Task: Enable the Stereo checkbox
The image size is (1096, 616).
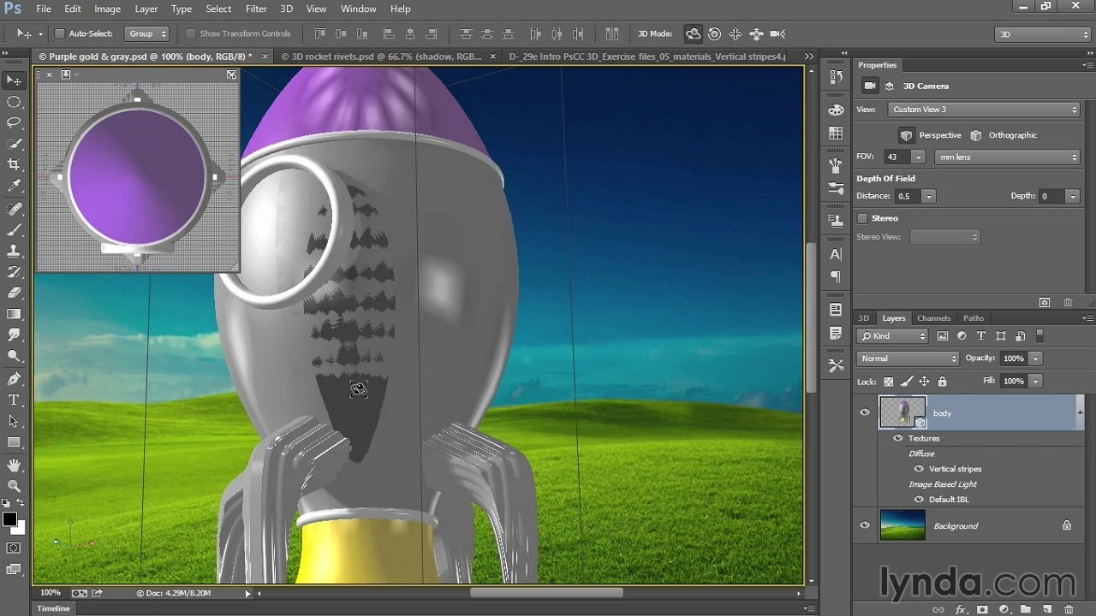Action: (x=862, y=218)
